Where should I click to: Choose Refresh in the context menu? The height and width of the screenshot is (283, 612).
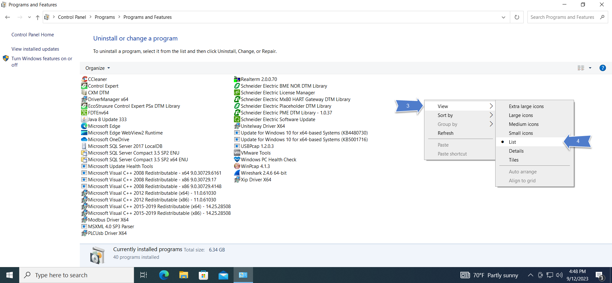pos(460,133)
